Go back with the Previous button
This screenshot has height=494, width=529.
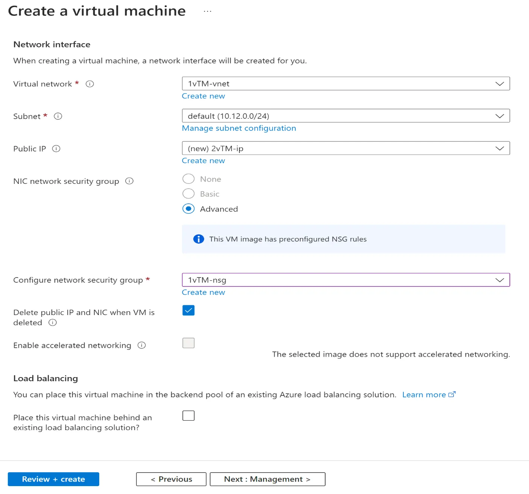point(171,479)
